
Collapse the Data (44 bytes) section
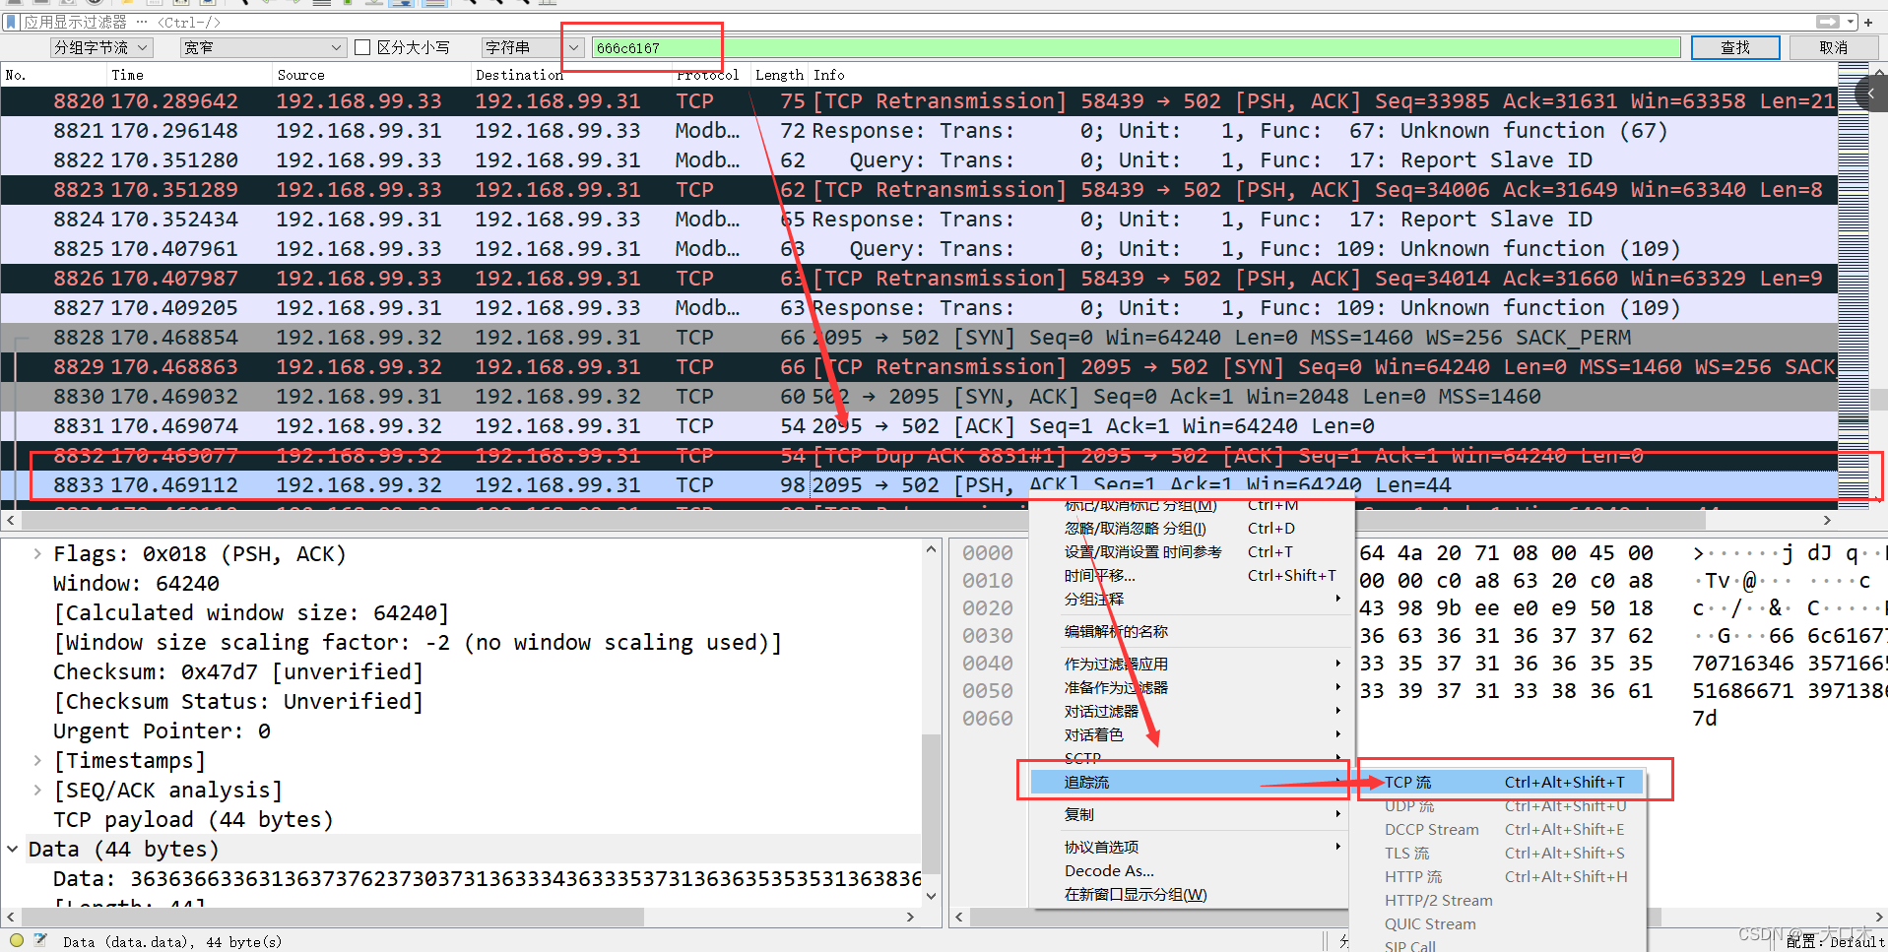point(13,849)
